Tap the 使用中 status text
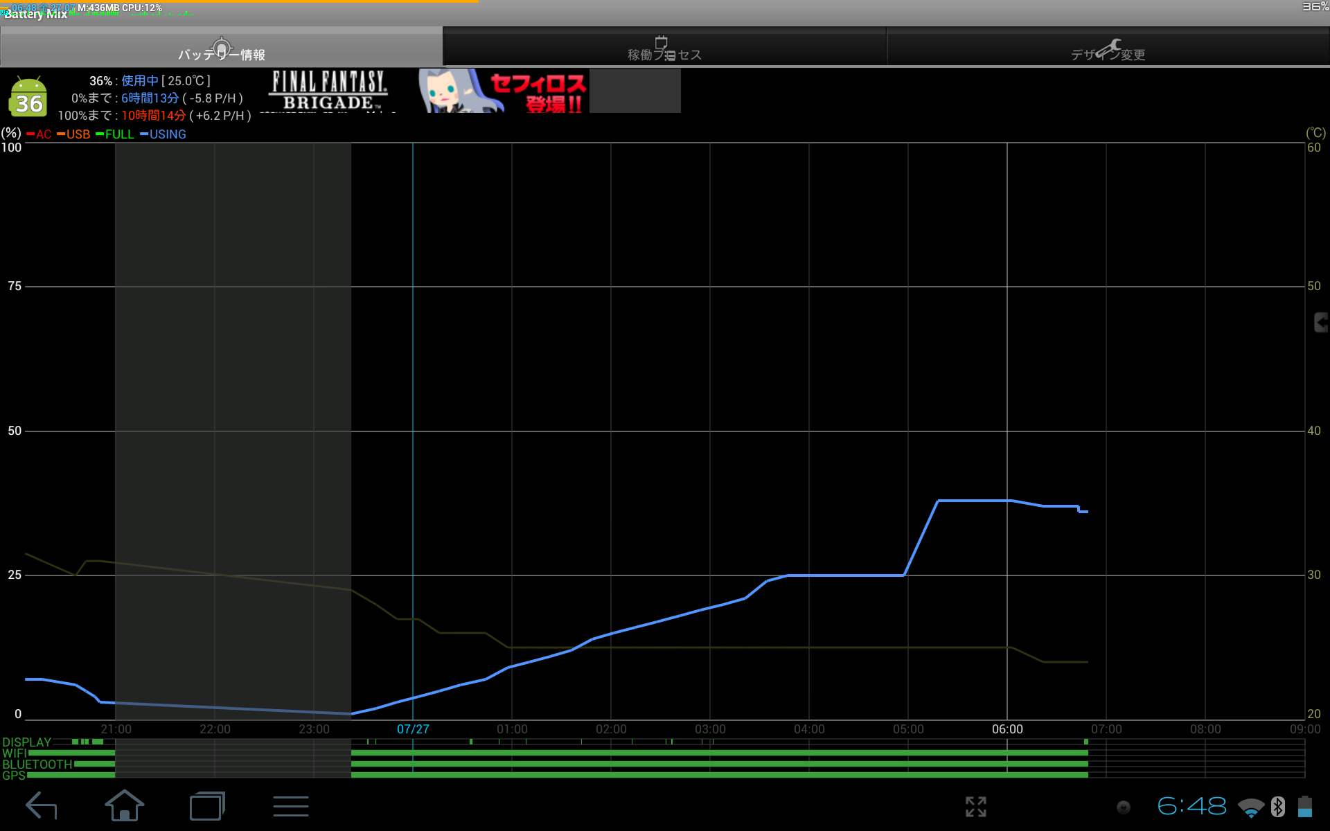The height and width of the screenshot is (831, 1330). [139, 81]
